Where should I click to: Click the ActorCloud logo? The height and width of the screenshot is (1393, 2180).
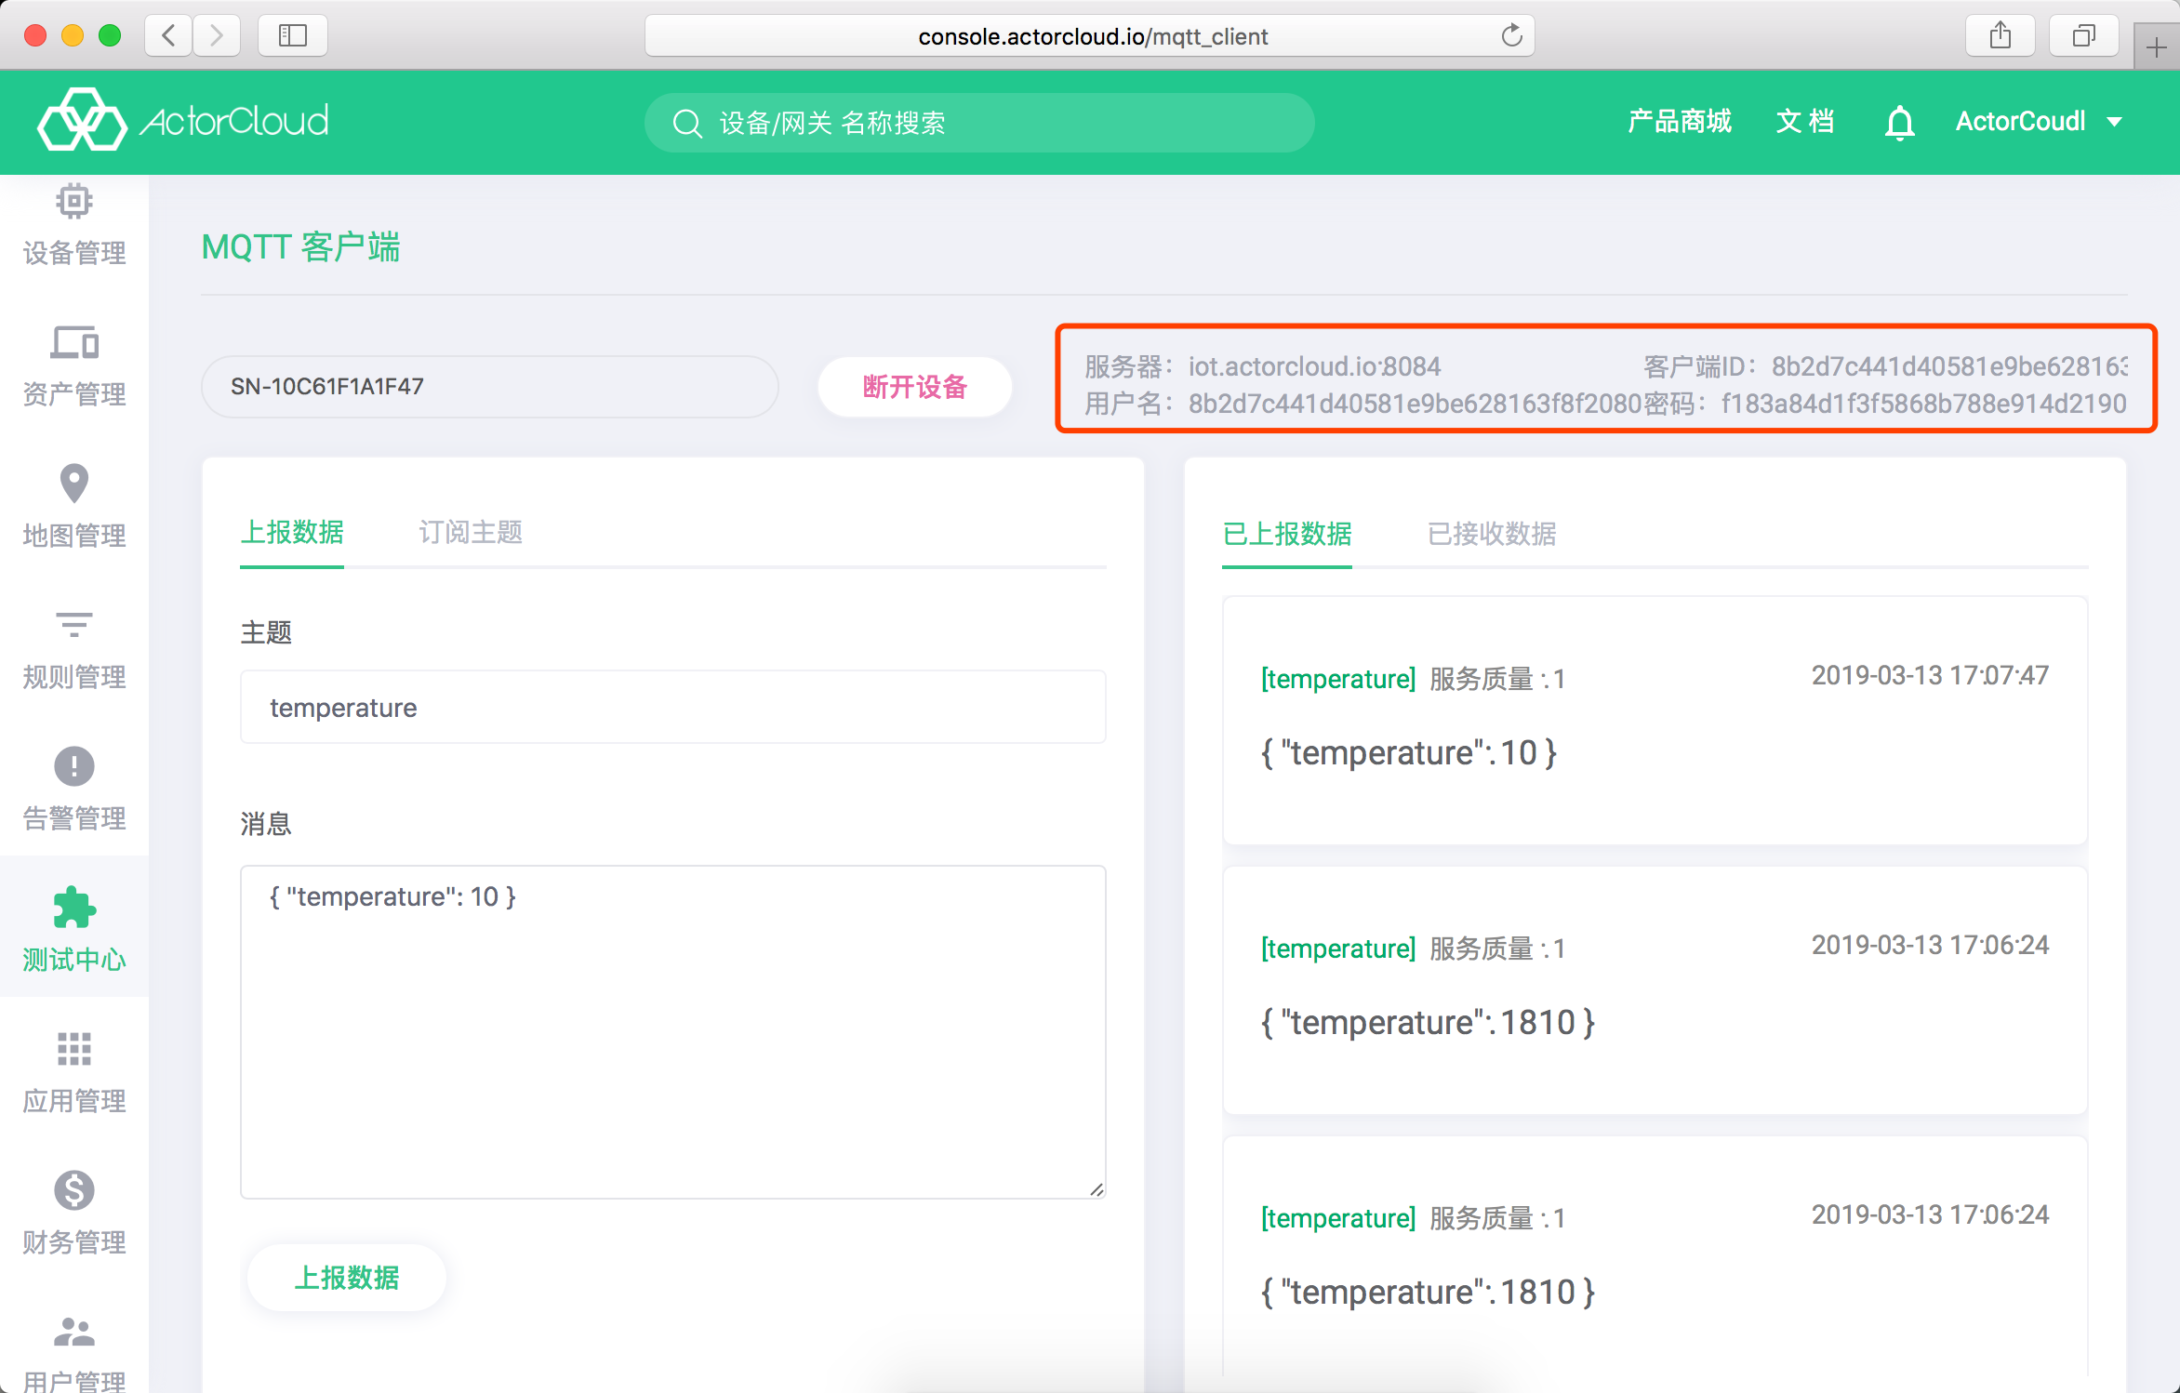coord(183,121)
